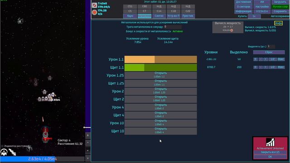Image resolution: width=290 pixels, height=163 pixels.
Task: Unlock Щит 2 with Открыть
Action: point(160,99)
